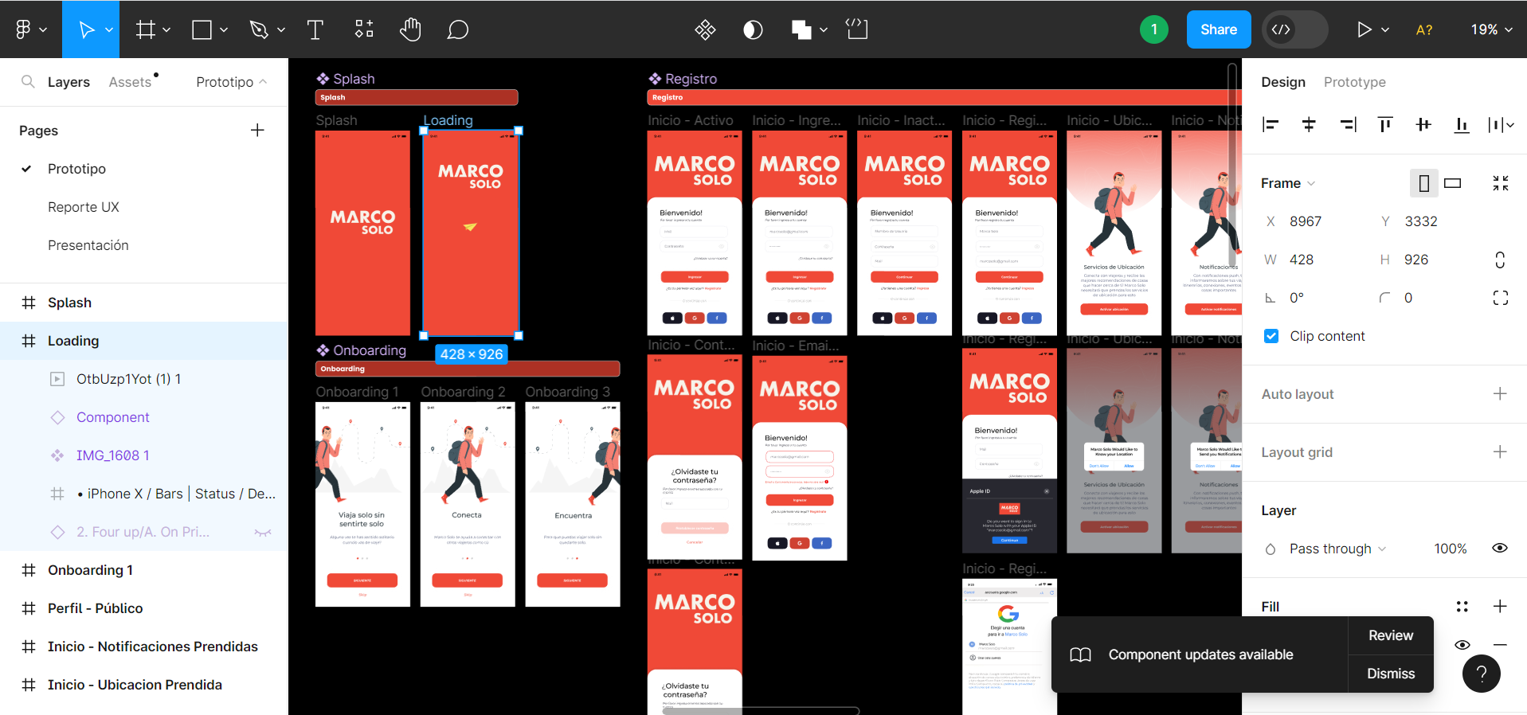
Task: Click layer opacity 100% field
Action: coord(1451,549)
